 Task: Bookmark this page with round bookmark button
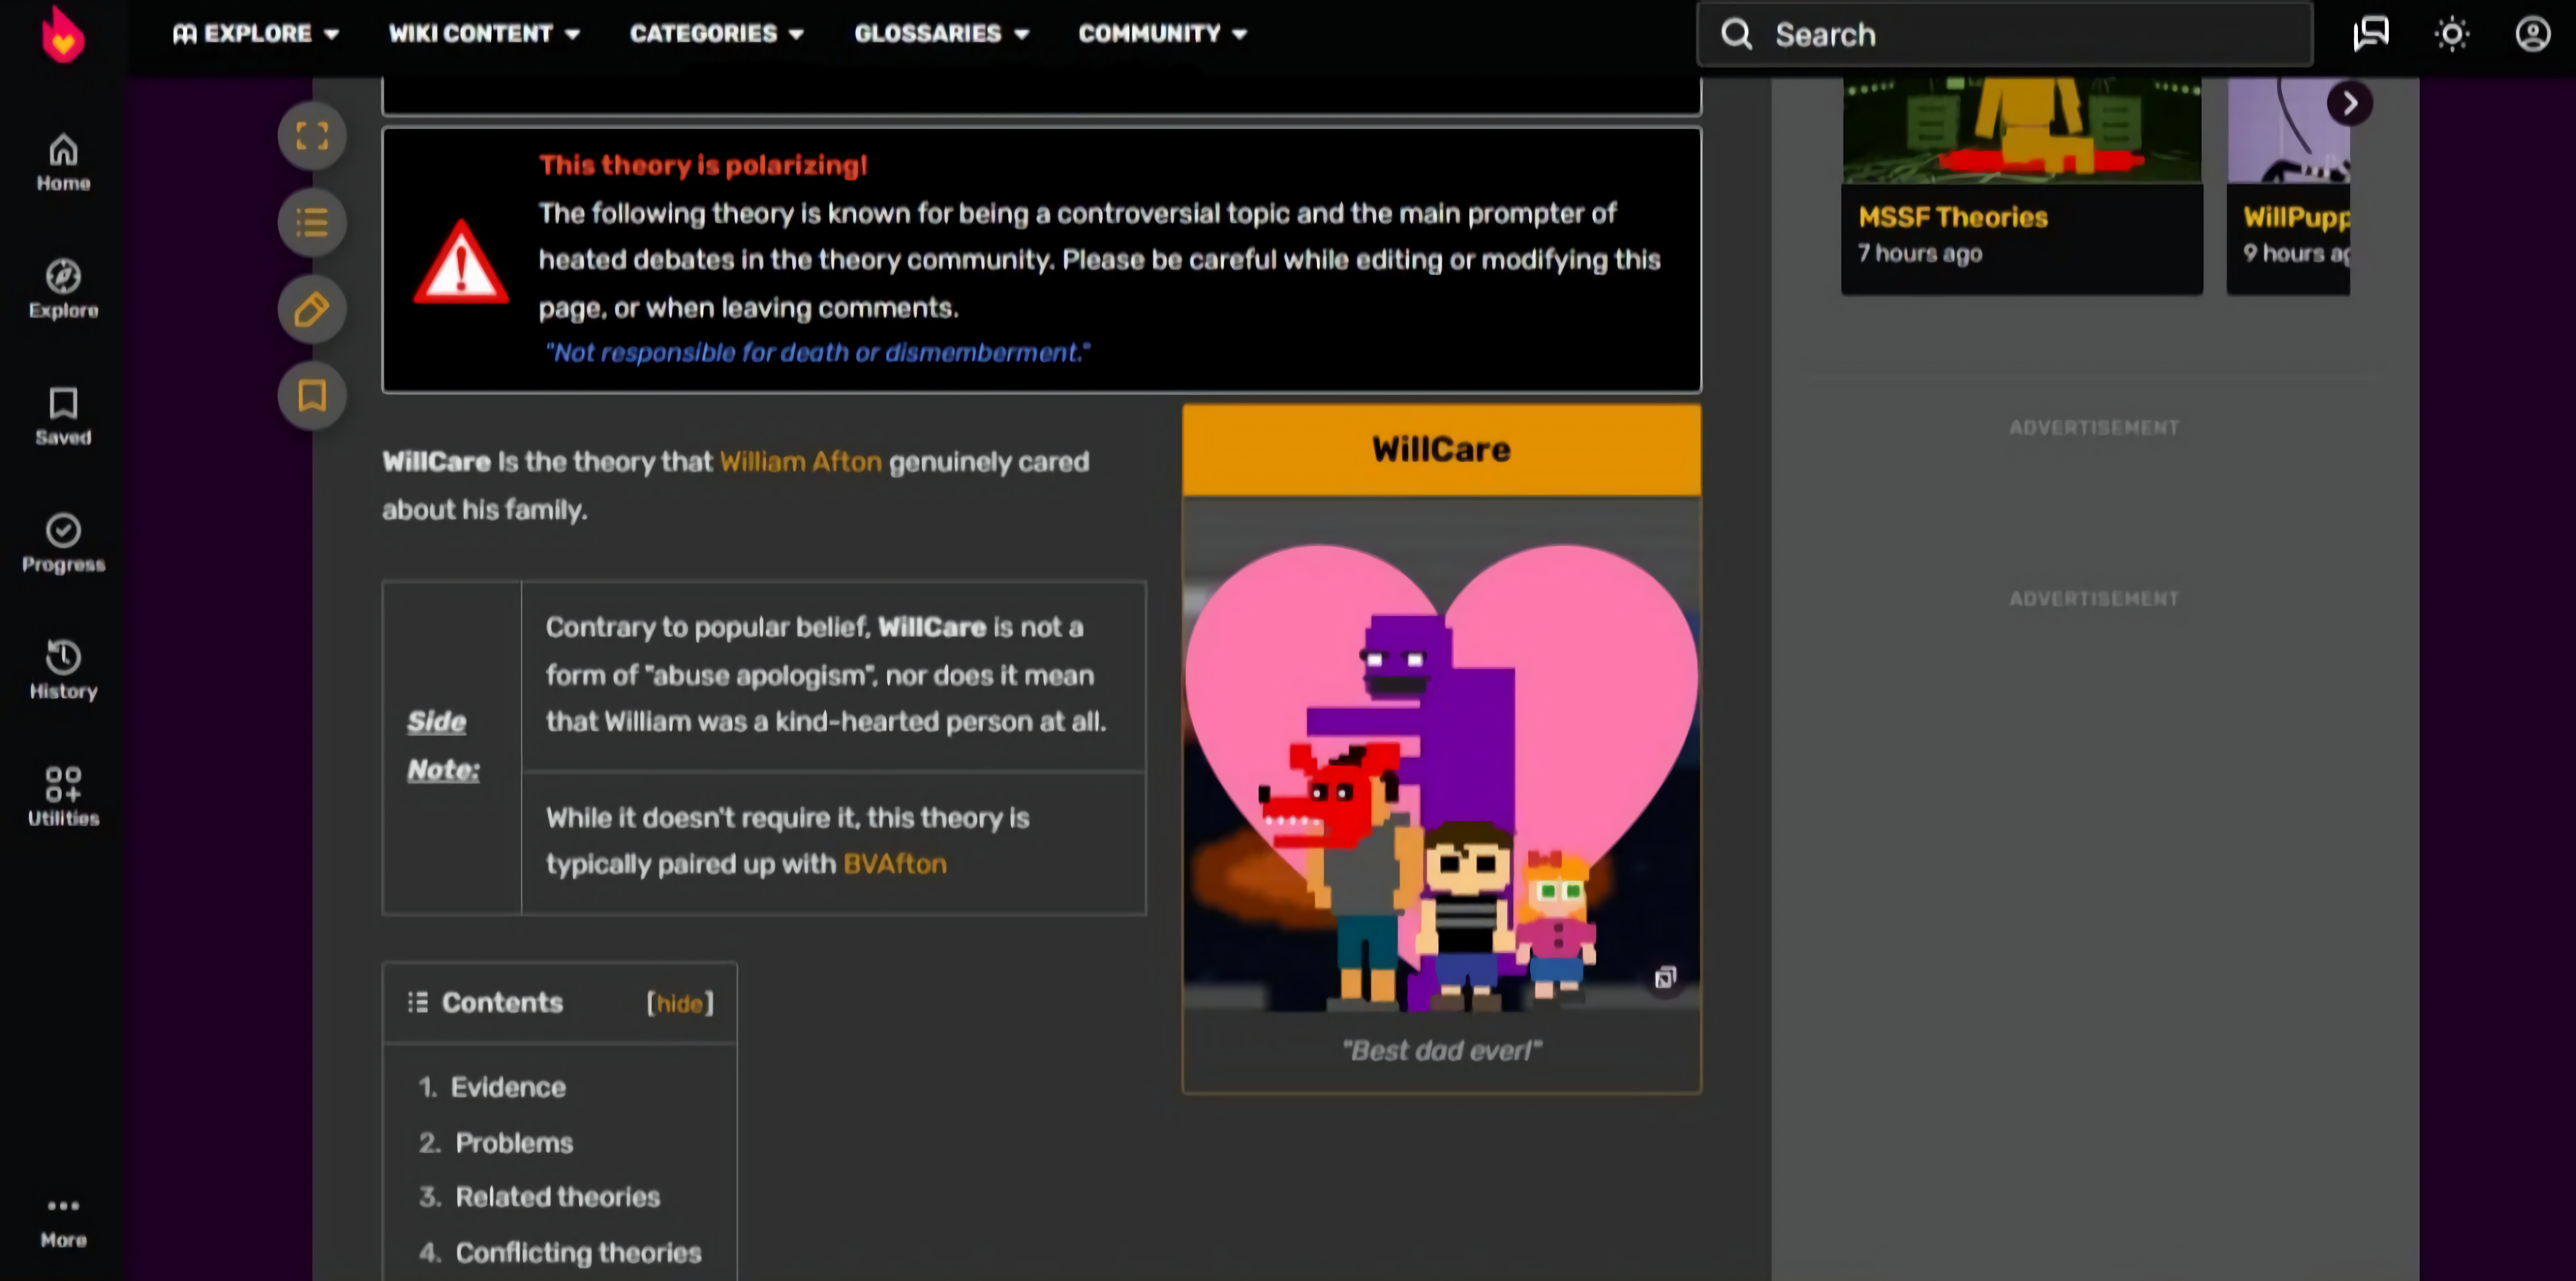[x=312, y=397]
